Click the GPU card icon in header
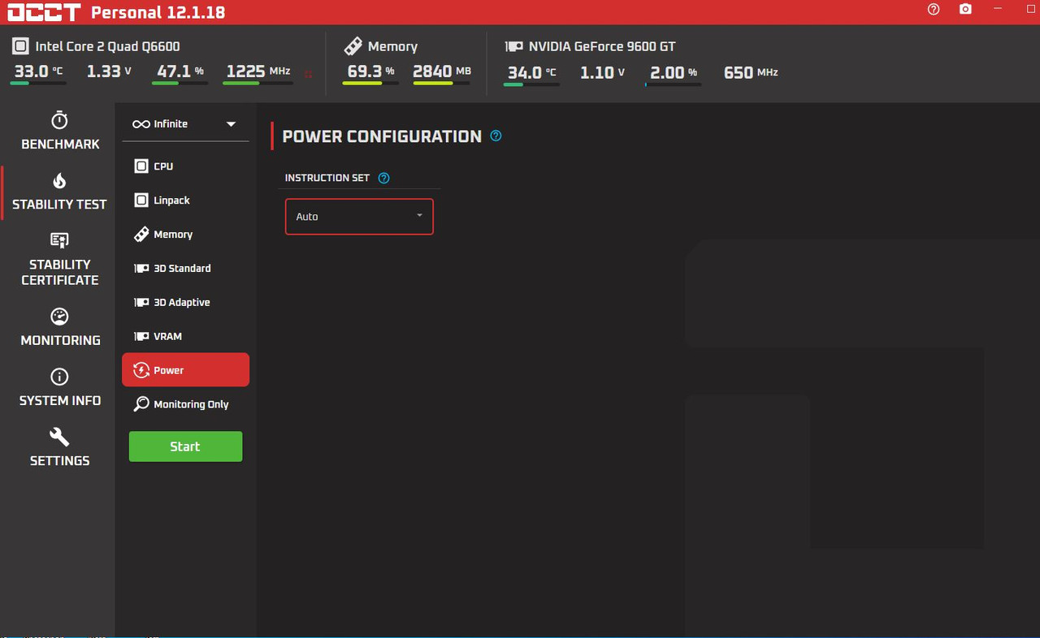This screenshot has height=638, width=1040. 513,47
